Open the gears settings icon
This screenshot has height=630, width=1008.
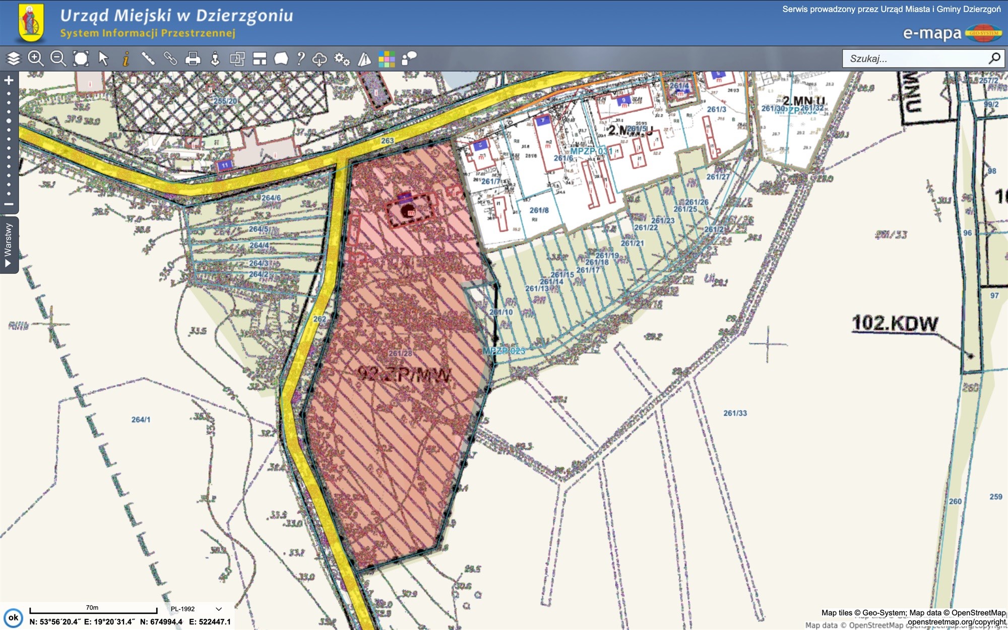[x=342, y=59]
